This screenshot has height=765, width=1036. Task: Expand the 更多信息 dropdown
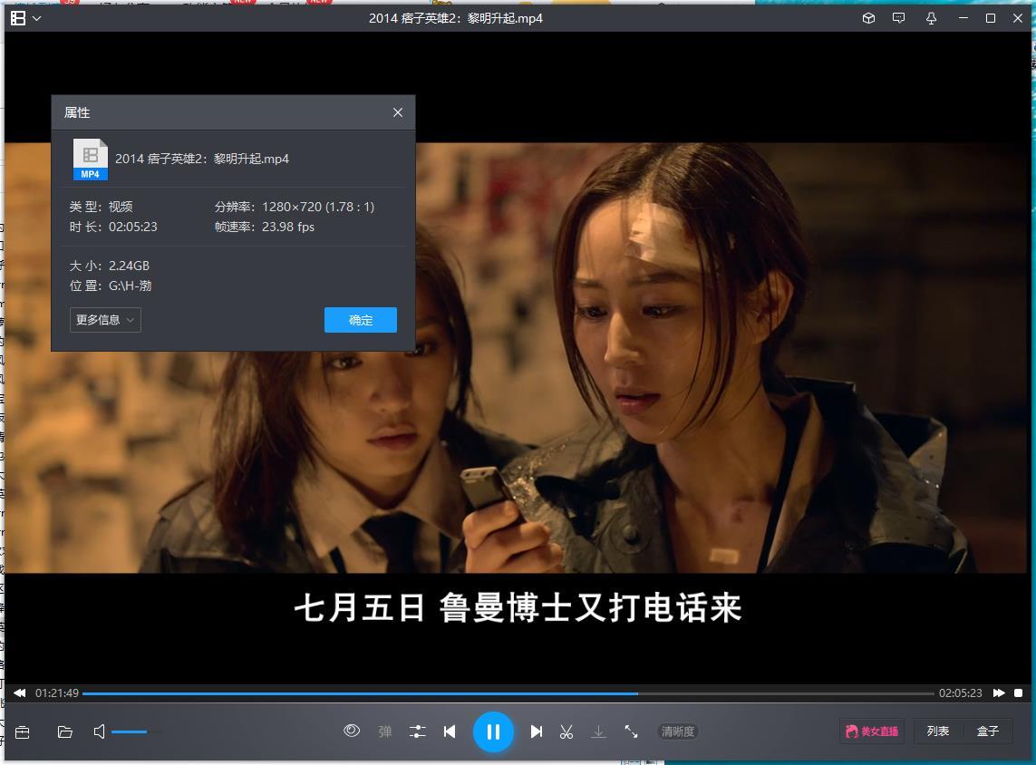(105, 320)
